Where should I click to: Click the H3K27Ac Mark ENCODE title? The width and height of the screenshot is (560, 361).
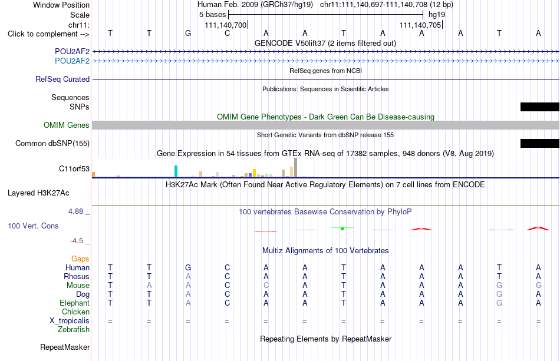tap(325, 185)
